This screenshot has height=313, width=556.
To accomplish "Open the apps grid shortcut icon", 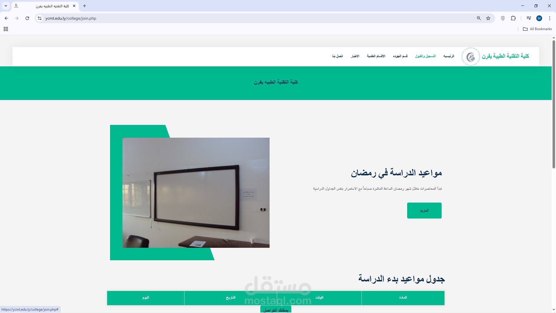I will click(x=6, y=29).
